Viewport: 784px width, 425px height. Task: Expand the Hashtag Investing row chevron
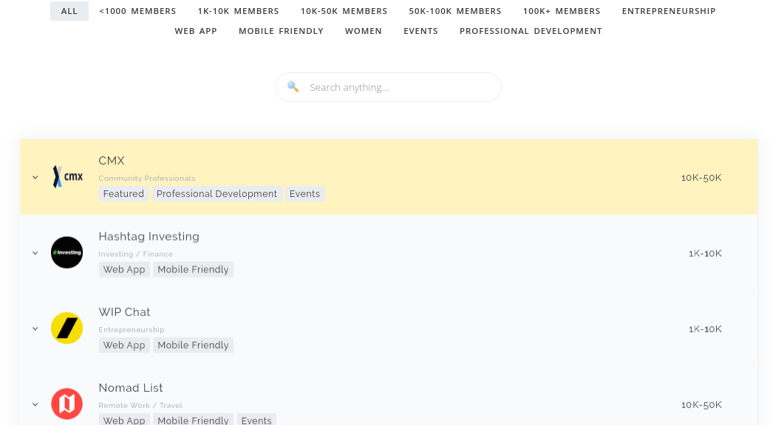(35, 253)
